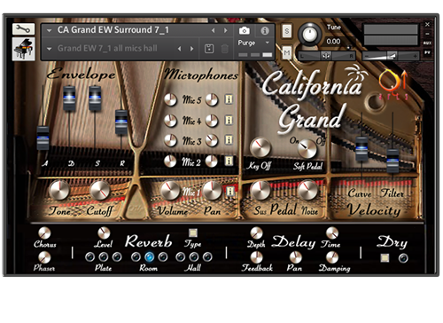Click the Attack envelope fader

point(43,138)
